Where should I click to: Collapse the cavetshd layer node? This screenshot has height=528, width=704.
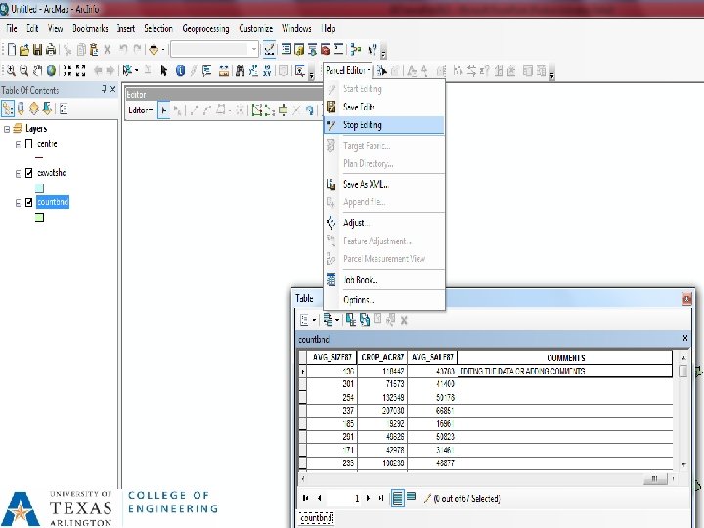click(18, 174)
